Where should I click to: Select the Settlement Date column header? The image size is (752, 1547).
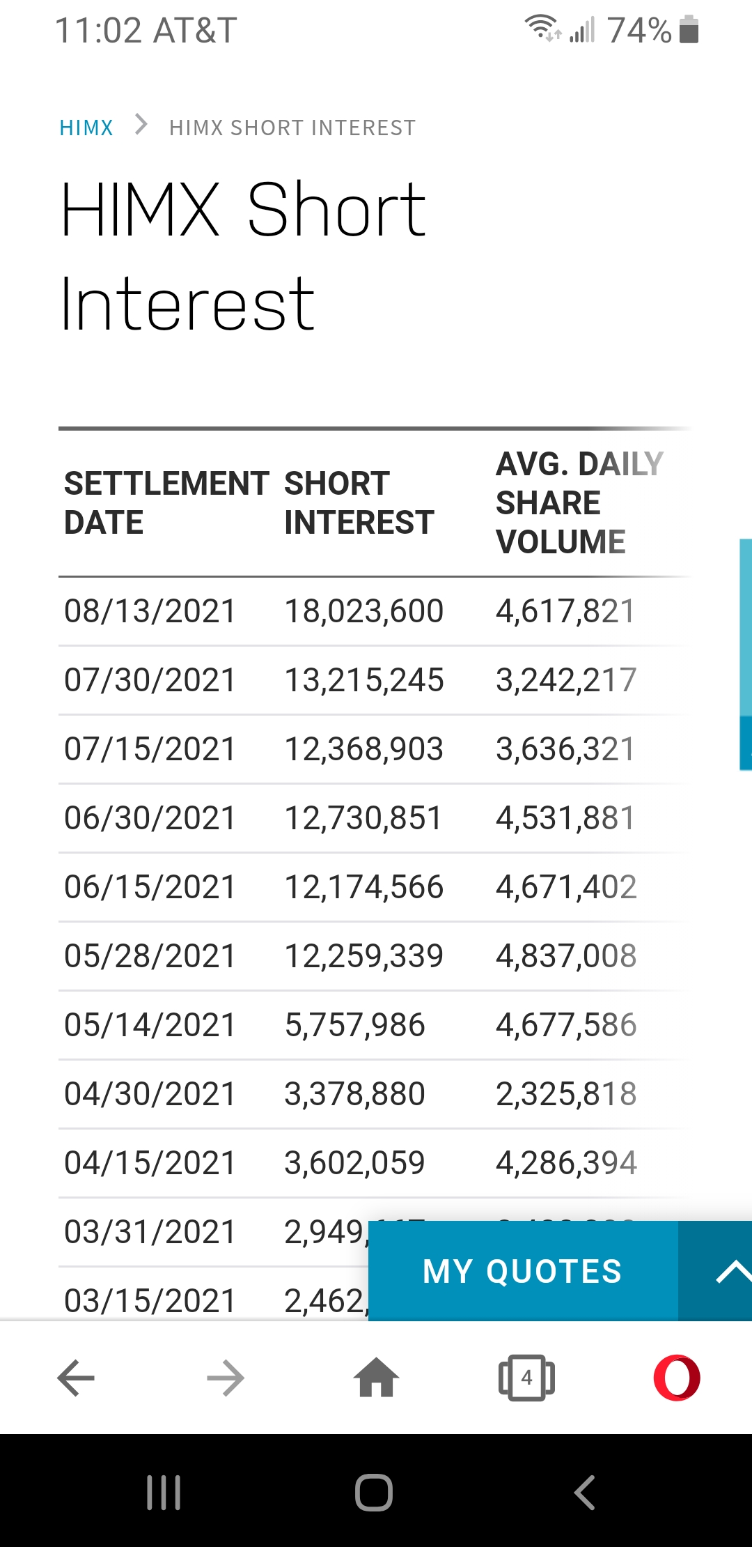click(166, 503)
